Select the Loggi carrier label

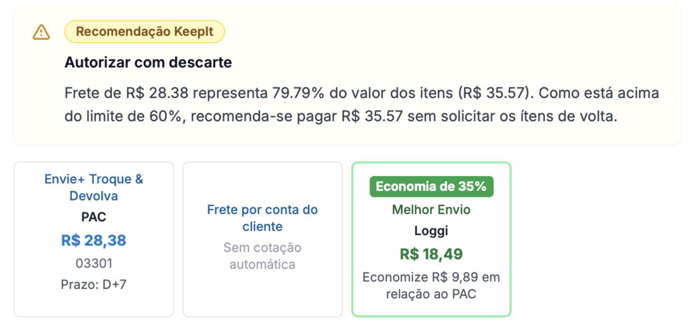point(431,231)
